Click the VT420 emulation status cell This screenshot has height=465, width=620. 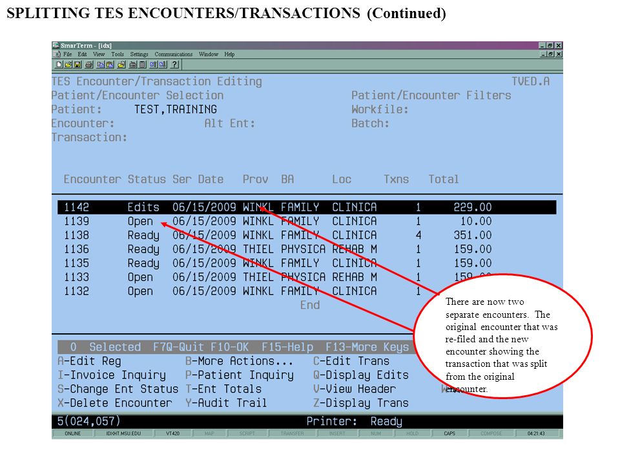[x=173, y=433]
